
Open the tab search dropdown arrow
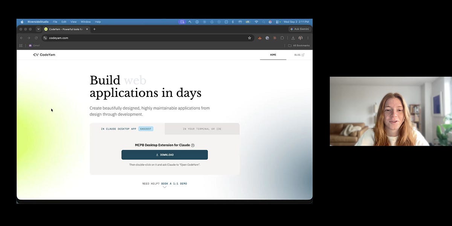pyautogui.click(x=38, y=29)
